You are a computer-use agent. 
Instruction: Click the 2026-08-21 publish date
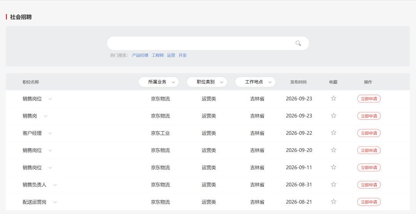click(299, 202)
